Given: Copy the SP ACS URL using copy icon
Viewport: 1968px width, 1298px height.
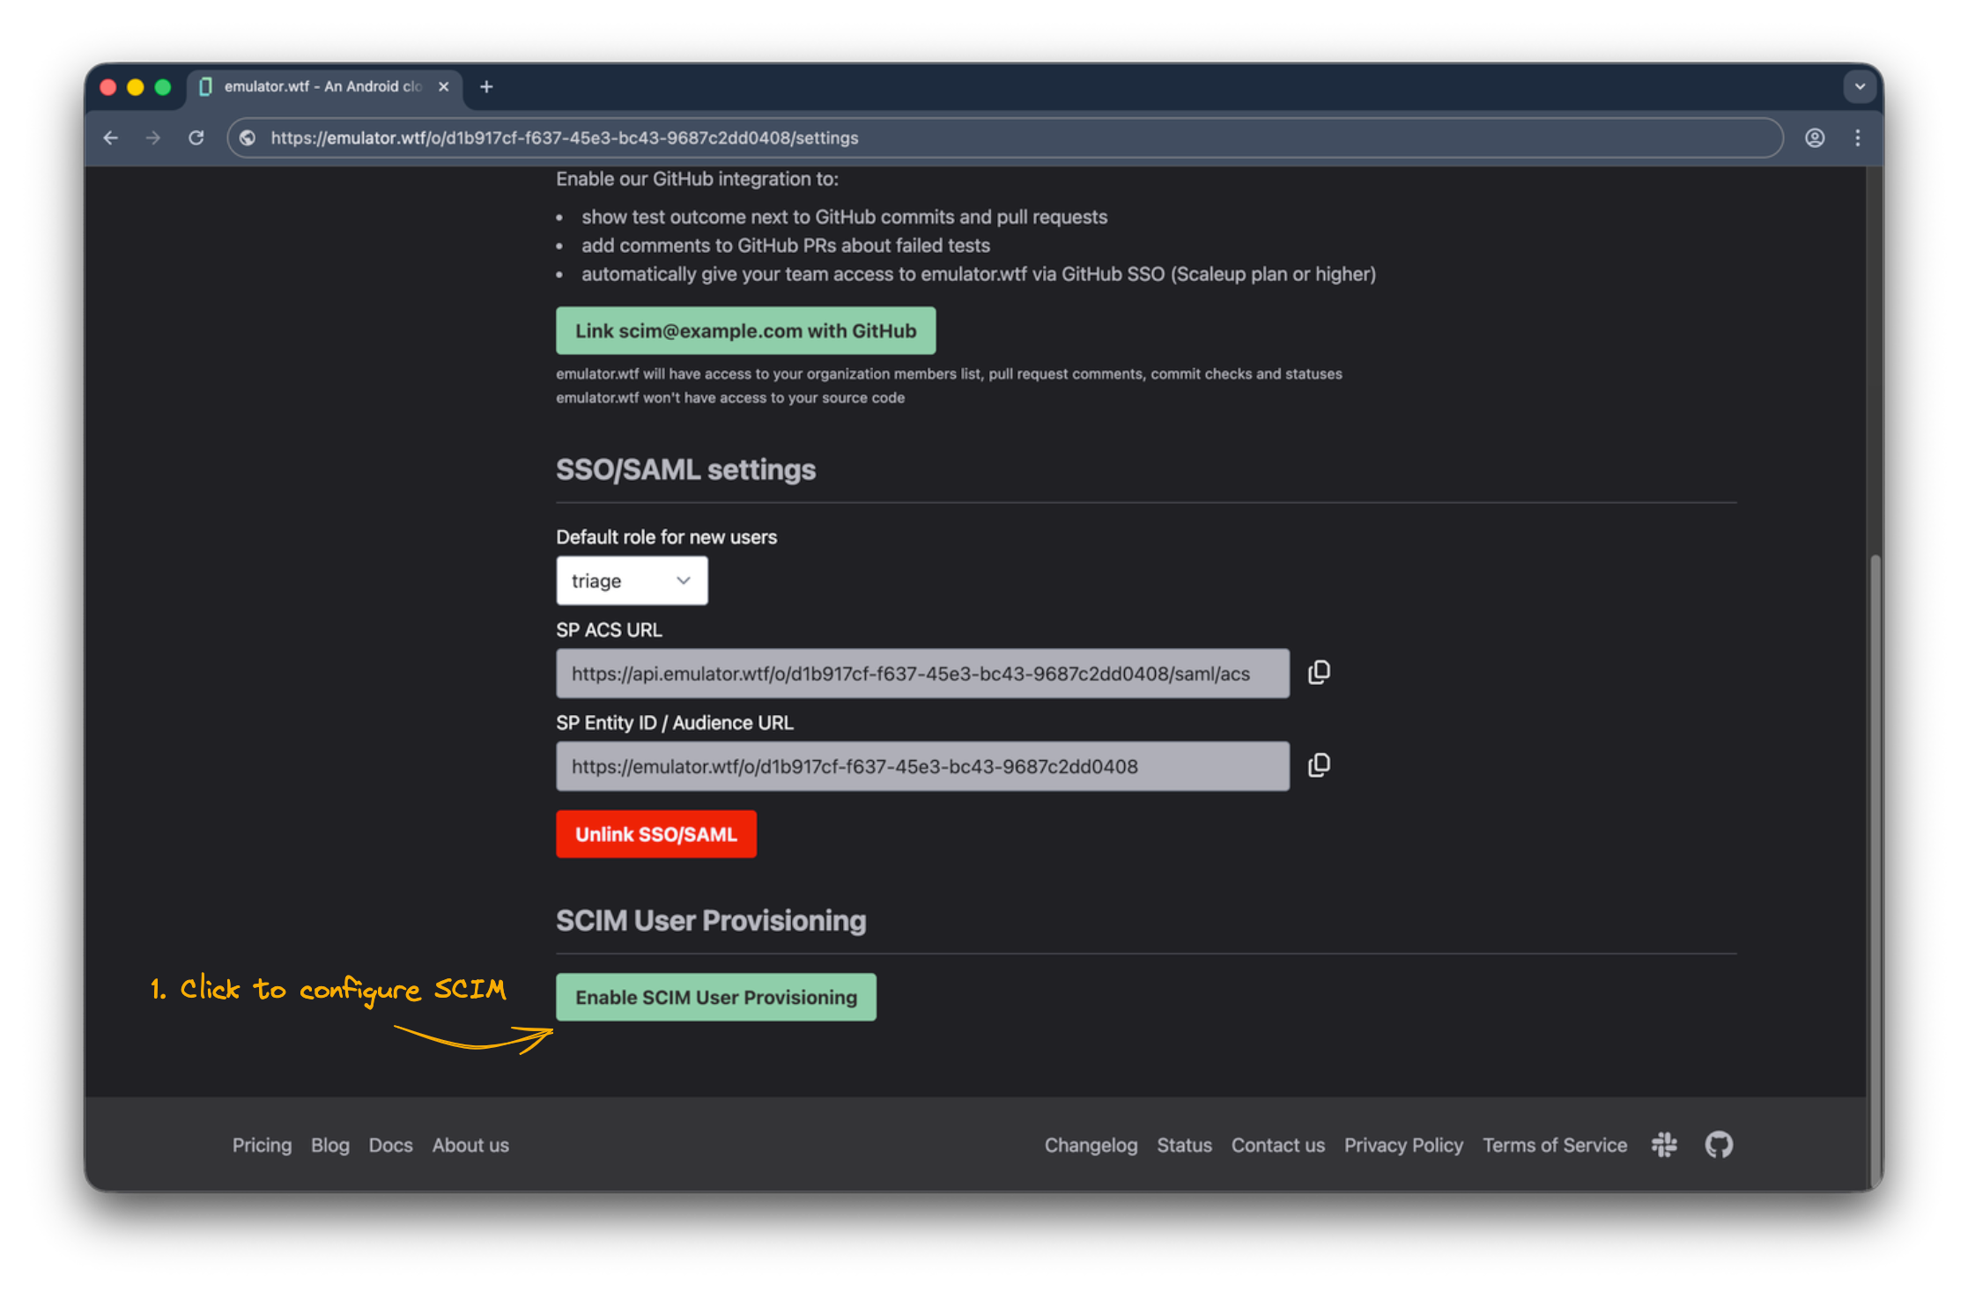Looking at the screenshot, I should pos(1319,672).
